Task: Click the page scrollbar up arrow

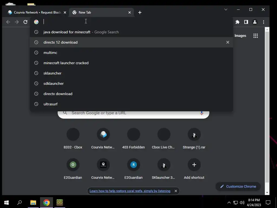Action: (x=267, y=29)
